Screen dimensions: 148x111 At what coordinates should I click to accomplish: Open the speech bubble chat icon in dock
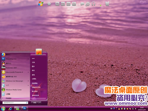click(x=82, y=4)
